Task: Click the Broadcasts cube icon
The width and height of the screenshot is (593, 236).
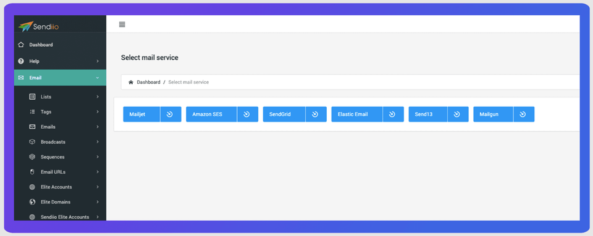Action: 32,142
